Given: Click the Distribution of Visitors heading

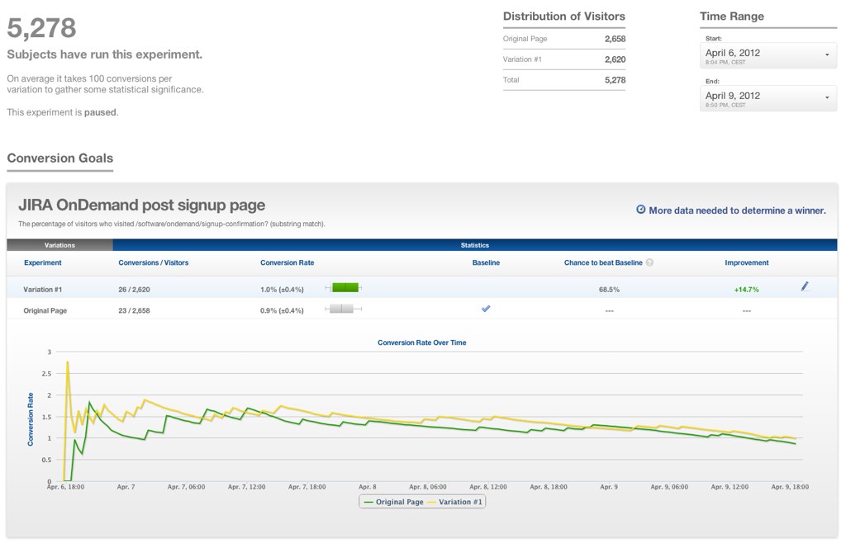Looking at the screenshot, I should point(563,17).
